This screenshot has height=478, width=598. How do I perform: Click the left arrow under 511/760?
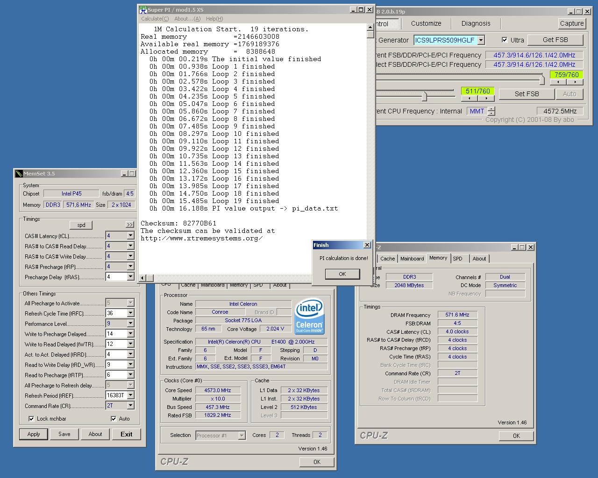(470, 98)
